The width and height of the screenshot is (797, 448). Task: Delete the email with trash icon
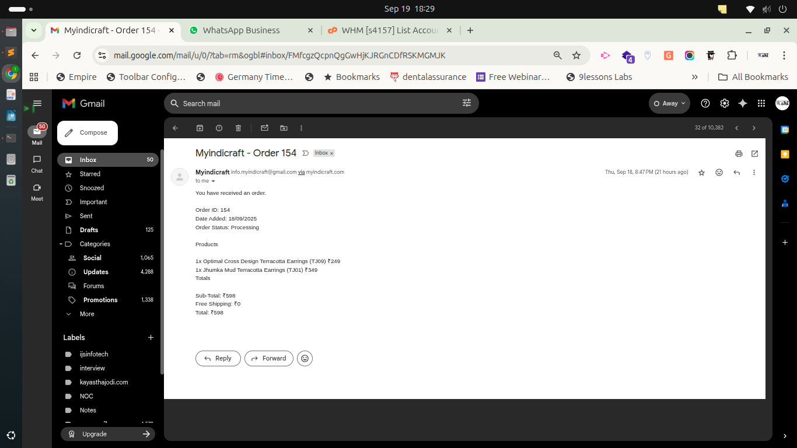point(238,128)
